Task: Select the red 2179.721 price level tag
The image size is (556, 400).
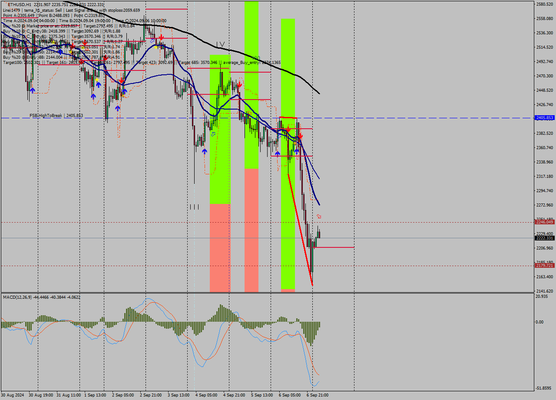Action: pos(545,266)
